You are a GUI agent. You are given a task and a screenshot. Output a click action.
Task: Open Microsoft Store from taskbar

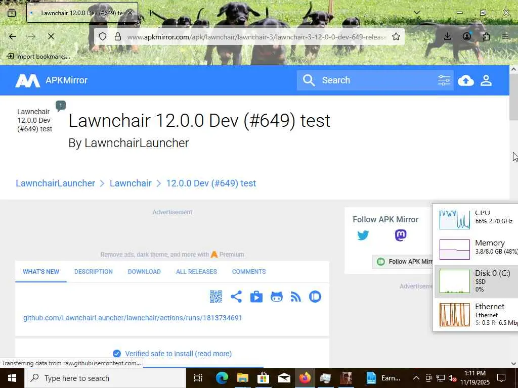coord(263,378)
